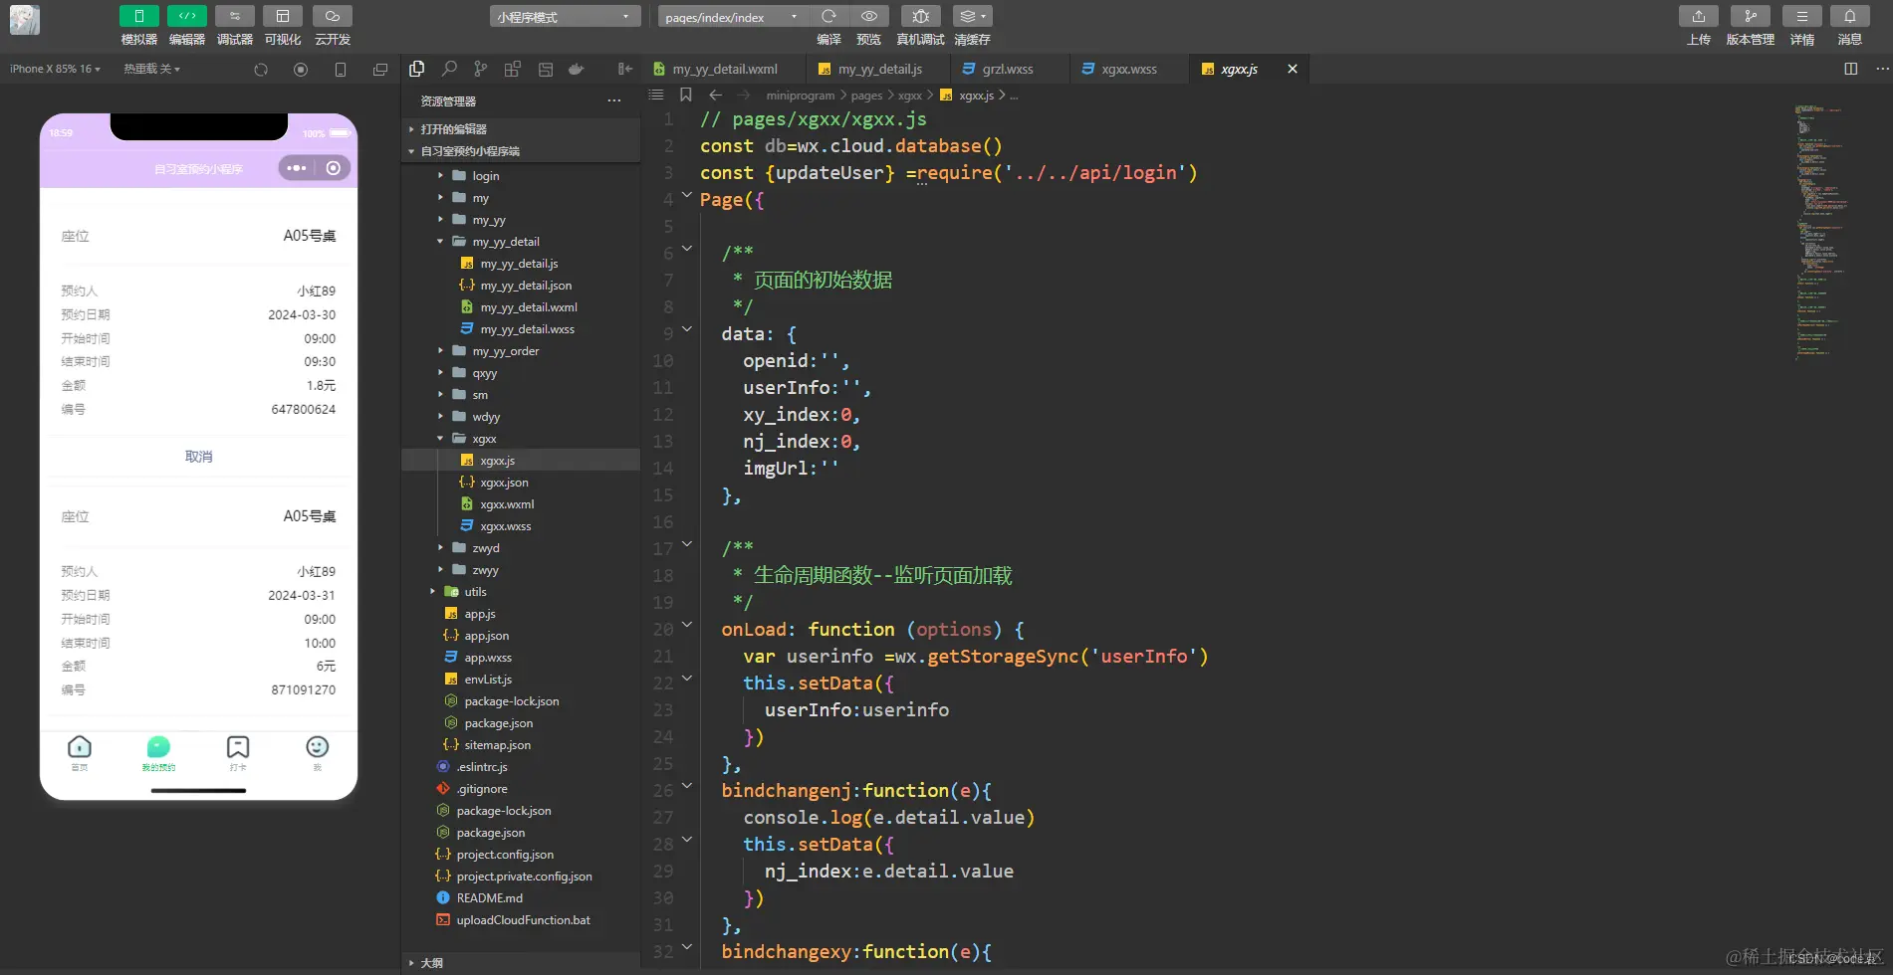This screenshot has width=1893, height=975.
Task: Click the simulator stop/record circle icon
Action: tap(301, 70)
